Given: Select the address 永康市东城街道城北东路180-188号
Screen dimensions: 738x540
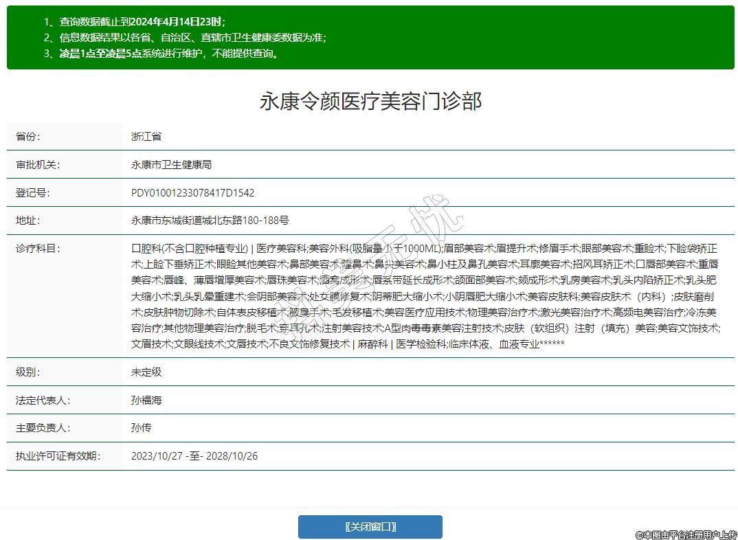Looking at the screenshot, I should tap(210, 221).
